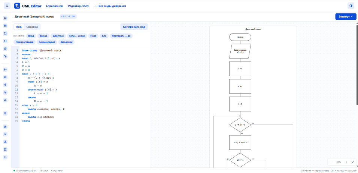Click code line 'пока L ≤ R и k = 0'
The height and width of the screenshot is (173, 358).
point(36,74)
